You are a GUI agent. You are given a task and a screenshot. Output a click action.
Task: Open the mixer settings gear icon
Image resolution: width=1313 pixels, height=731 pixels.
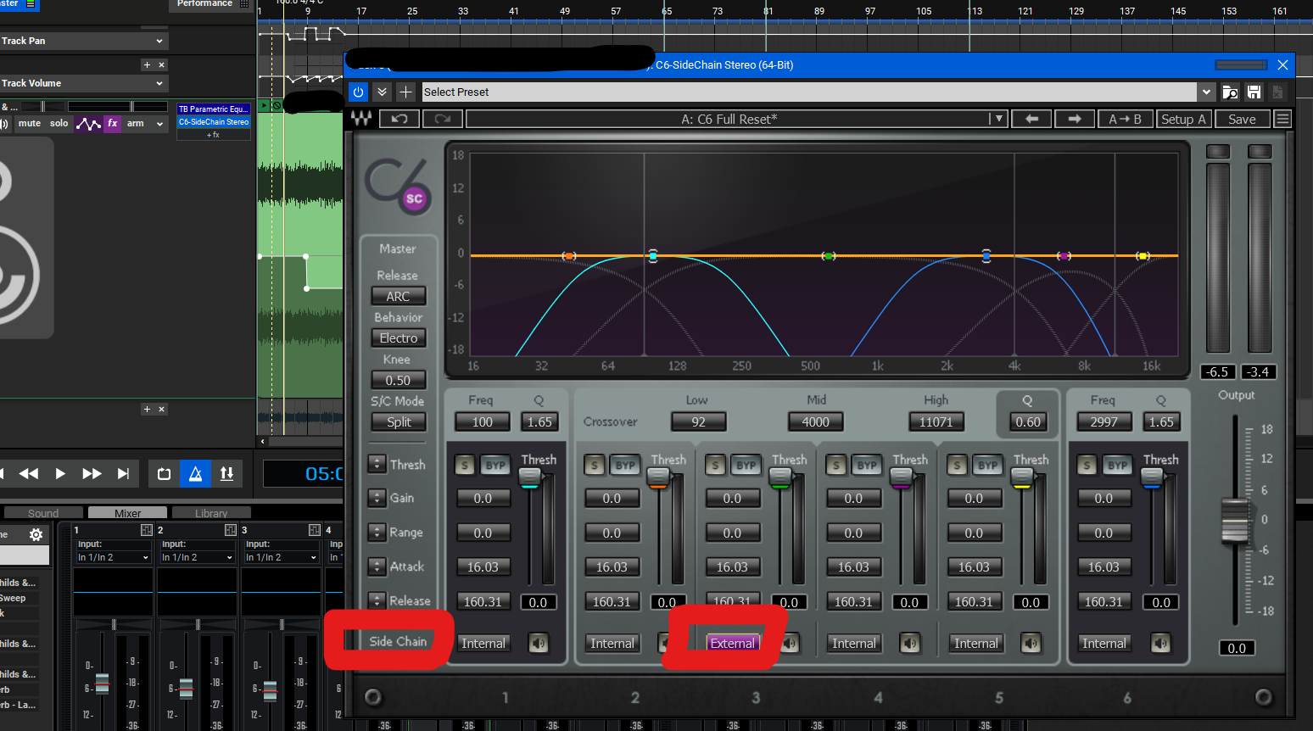(x=36, y=534)
